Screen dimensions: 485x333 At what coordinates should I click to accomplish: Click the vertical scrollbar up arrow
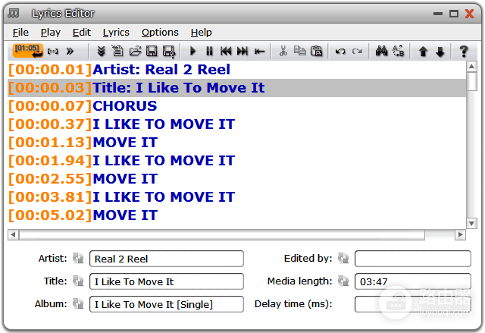pos(471,66)
